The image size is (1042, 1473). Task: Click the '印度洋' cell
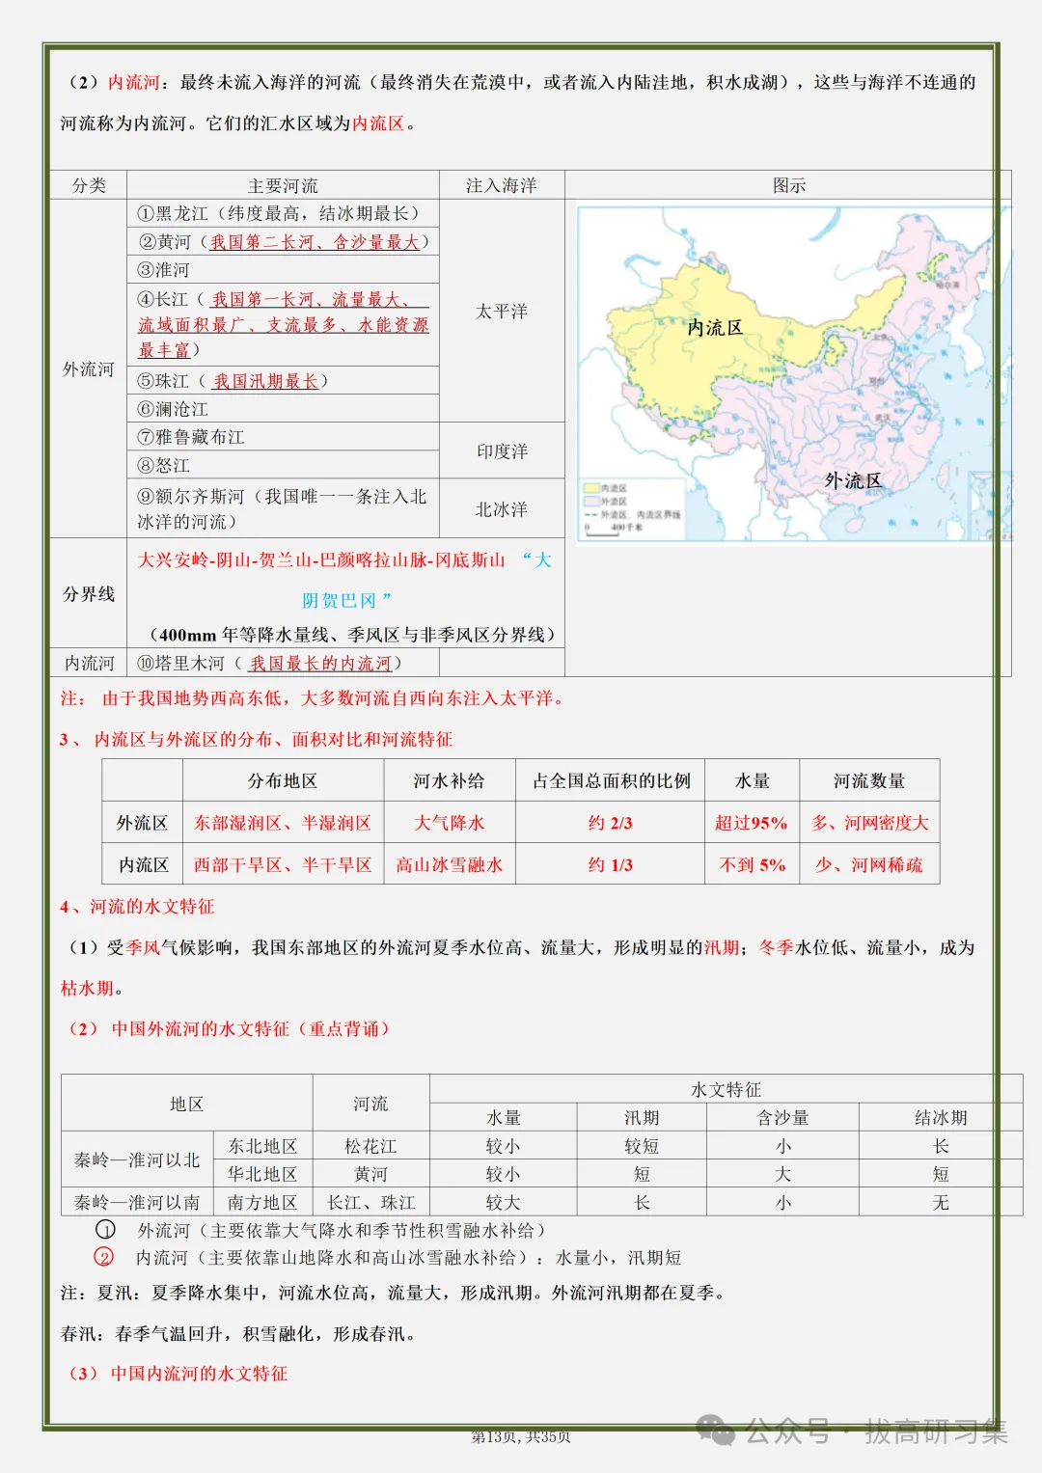pyautogui.click(x=502, y=451)
